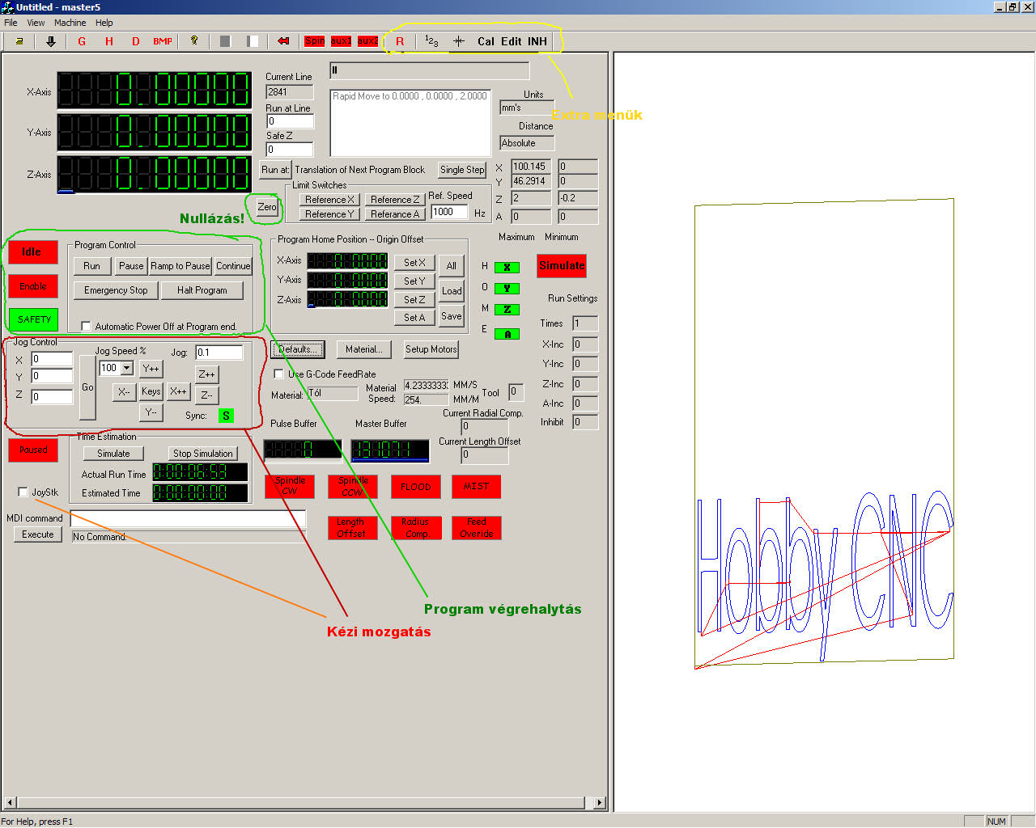Click the red R toolbar icon
The width and height of the screenshot is (1036, 828).
(x=399, y=41)
